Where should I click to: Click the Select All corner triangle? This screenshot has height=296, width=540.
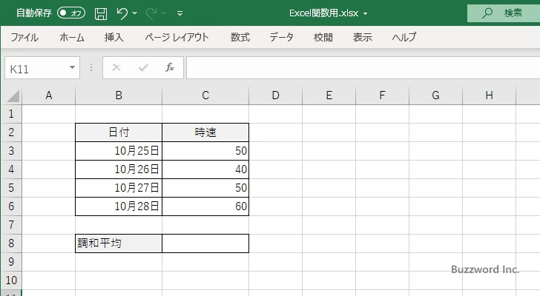pyautogui.click(x=13, y=95)
